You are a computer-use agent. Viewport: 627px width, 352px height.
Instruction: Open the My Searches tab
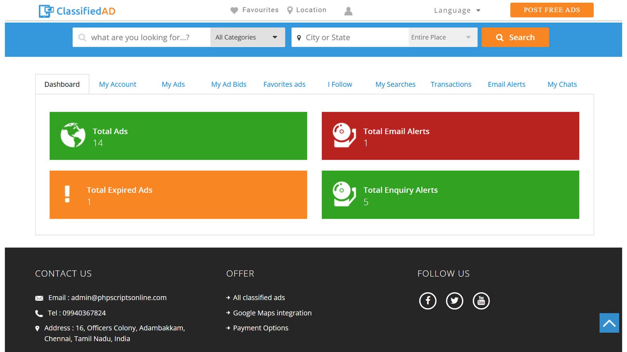click(395, 84)
